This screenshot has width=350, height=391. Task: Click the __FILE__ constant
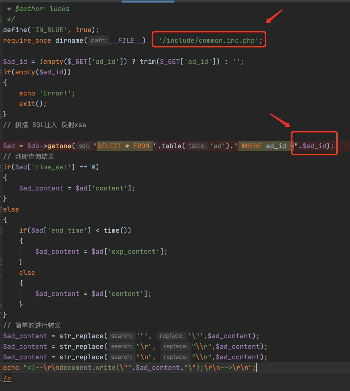point(126,40)
